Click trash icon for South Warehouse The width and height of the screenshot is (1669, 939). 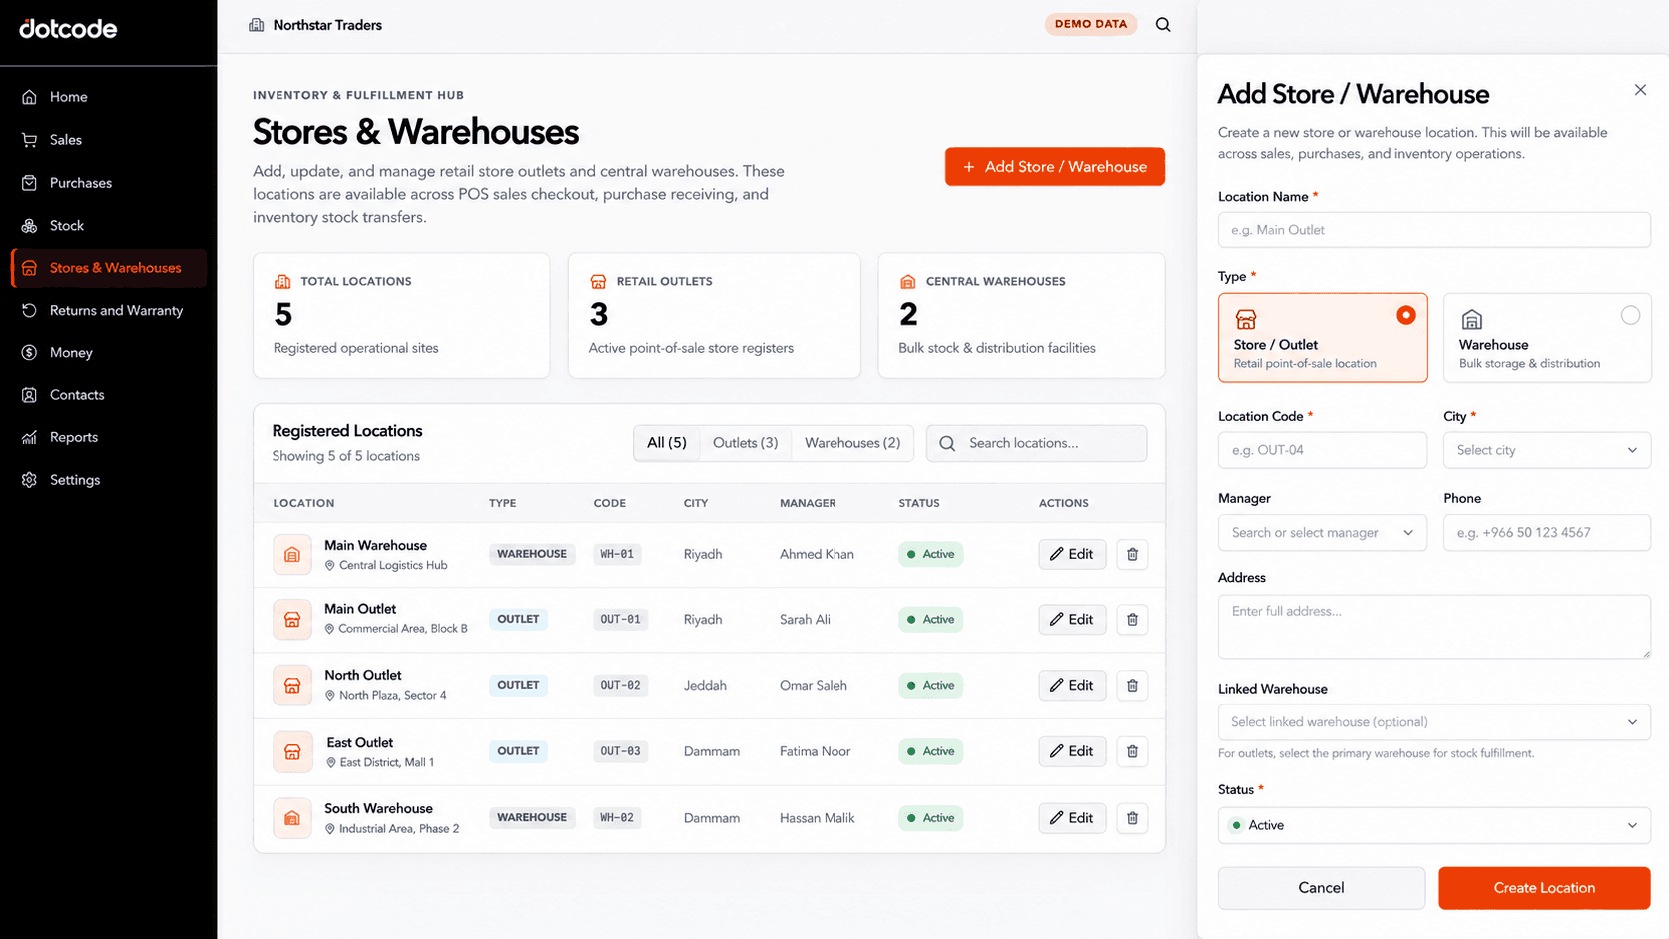pyautogui.click(x=1132, y=817)
